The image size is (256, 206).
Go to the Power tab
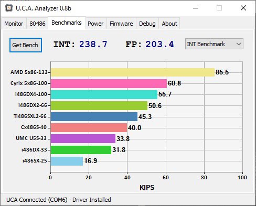point(95,24)
